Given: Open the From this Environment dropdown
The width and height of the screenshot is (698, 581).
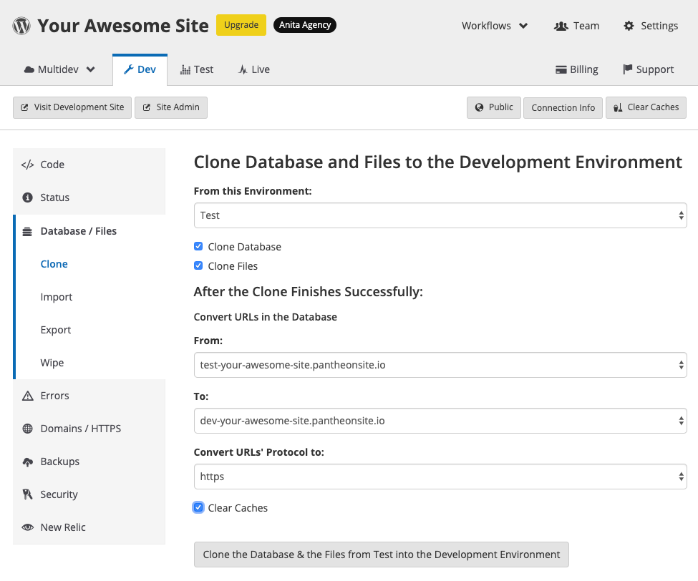Looking at the screenshot, I should point(440,215).
